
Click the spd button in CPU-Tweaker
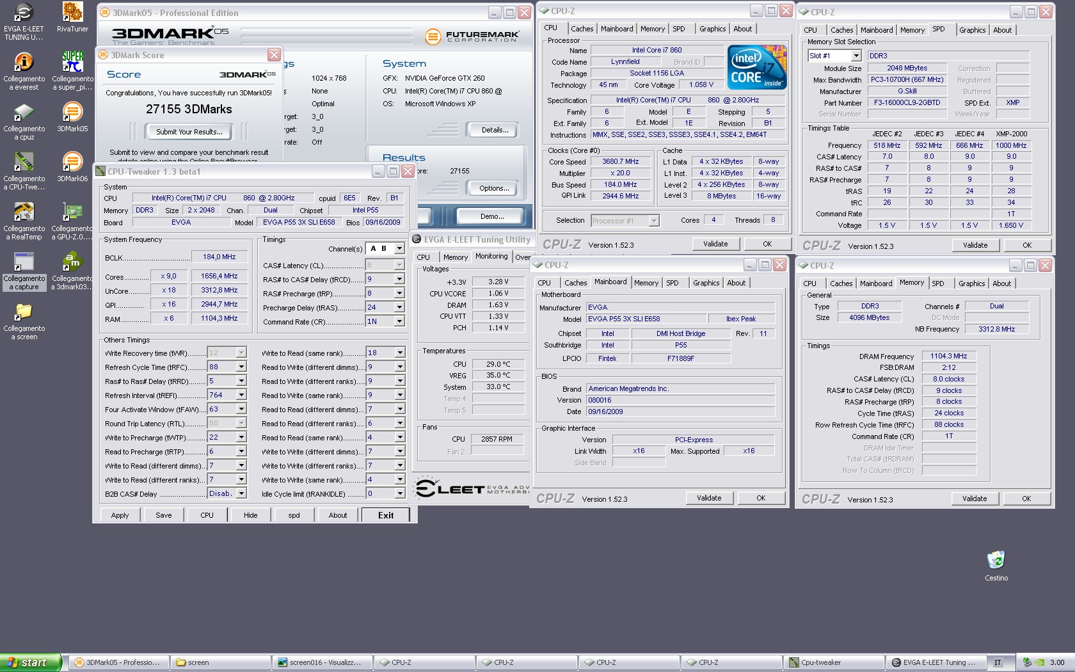[294, 515]
